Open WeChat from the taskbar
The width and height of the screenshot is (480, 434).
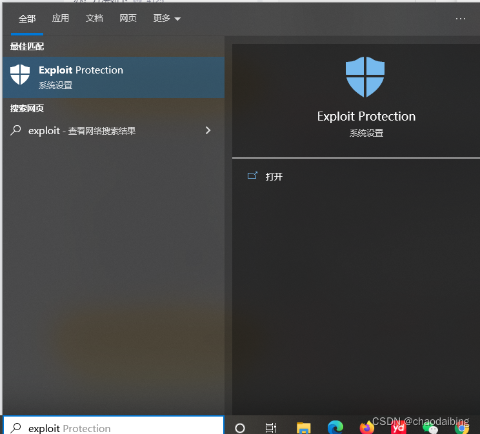[430, 428]
